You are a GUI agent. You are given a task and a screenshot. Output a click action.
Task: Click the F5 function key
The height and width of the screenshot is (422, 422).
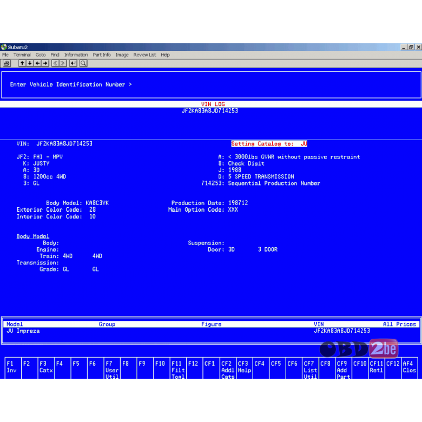click(79, 368)
